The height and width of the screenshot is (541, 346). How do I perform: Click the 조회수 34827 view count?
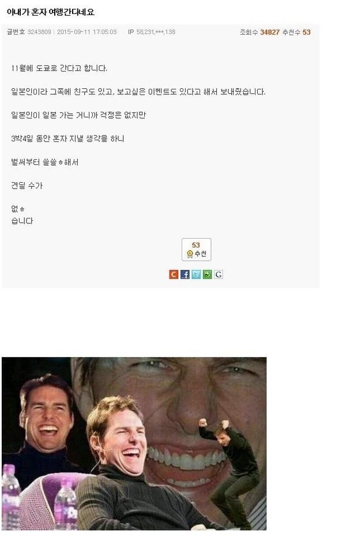point(259,32)
